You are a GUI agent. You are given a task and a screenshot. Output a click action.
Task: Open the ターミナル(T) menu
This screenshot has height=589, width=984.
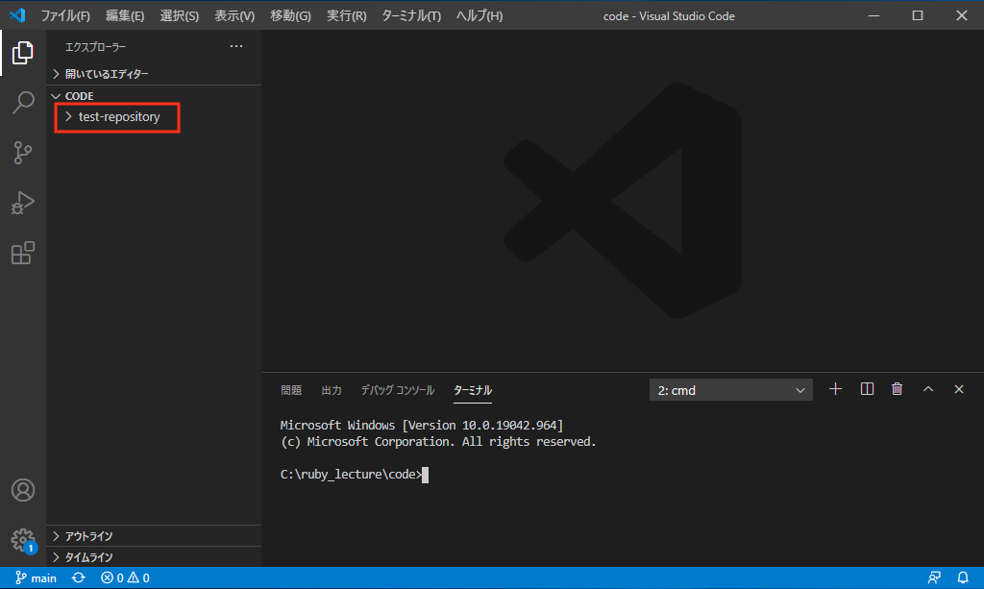(x=411, y=15)
